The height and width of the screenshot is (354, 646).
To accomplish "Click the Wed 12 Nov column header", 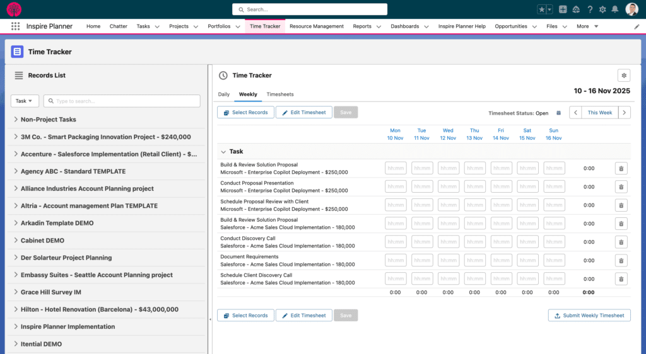I will [448, 134].
